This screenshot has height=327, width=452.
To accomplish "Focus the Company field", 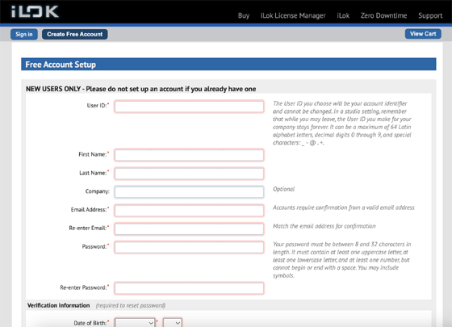I will pos(189,192).
